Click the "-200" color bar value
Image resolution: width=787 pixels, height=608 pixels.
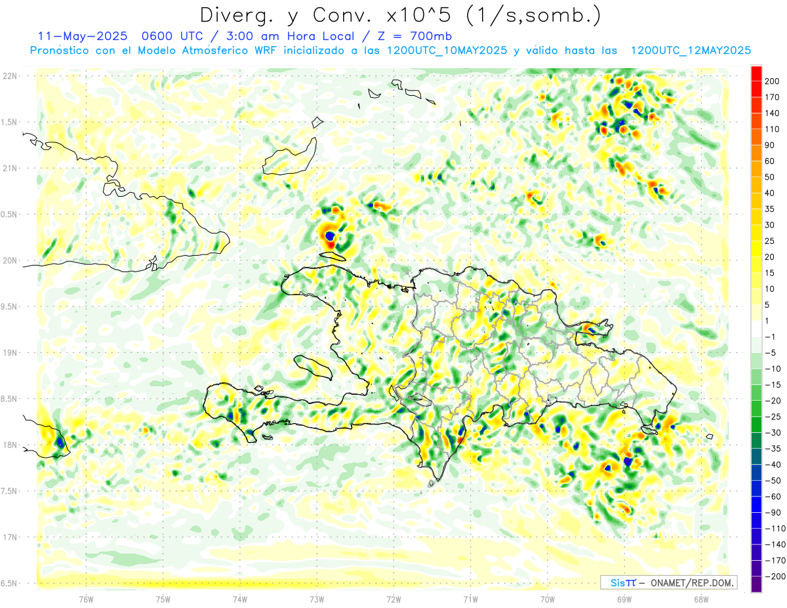click(x=774, y=576)
